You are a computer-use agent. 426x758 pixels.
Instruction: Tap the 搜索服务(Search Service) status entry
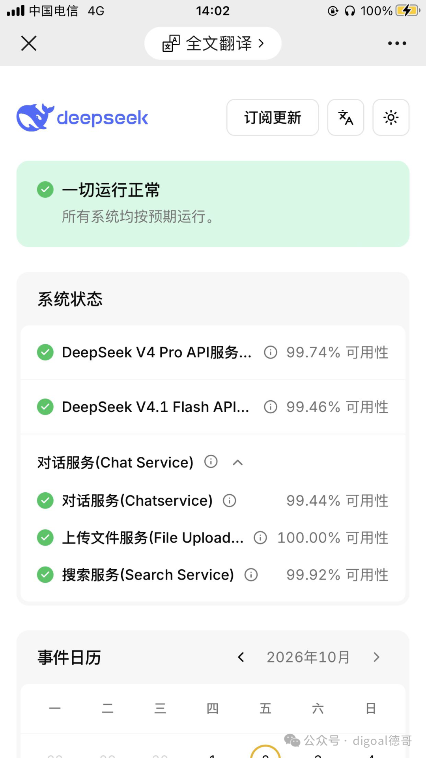click(213, 574)
